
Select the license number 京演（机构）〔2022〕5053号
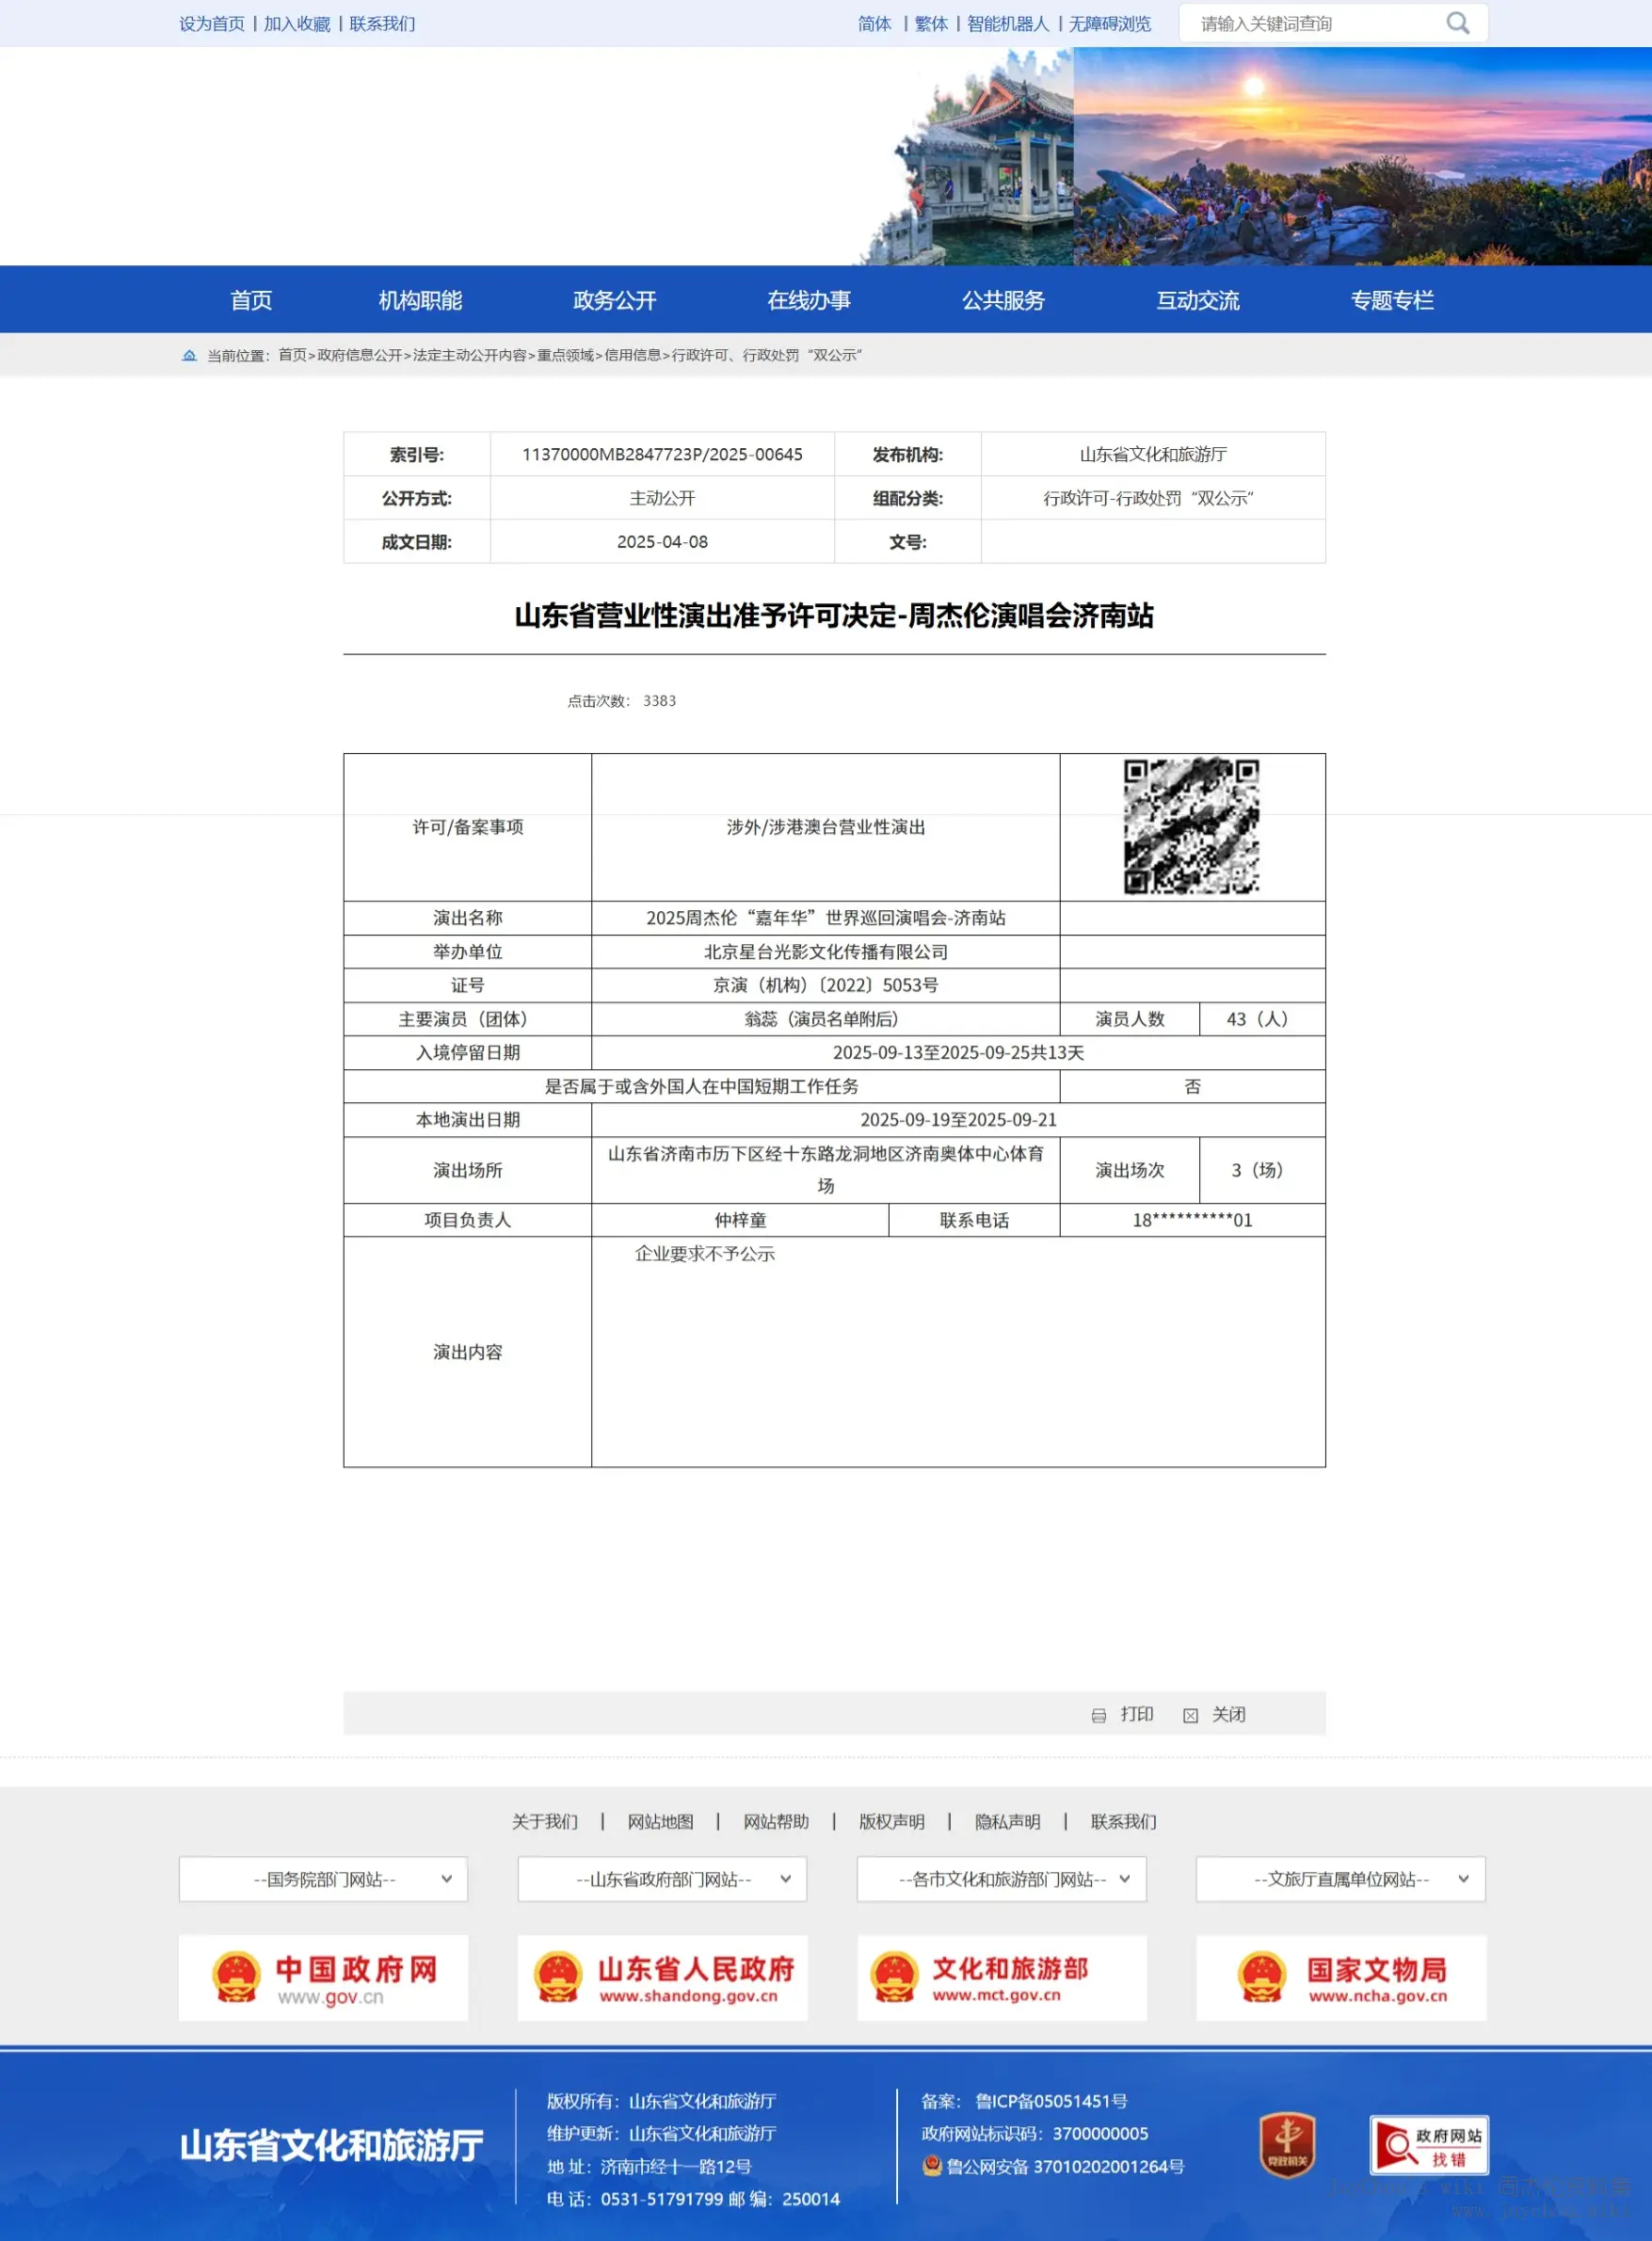825,985
